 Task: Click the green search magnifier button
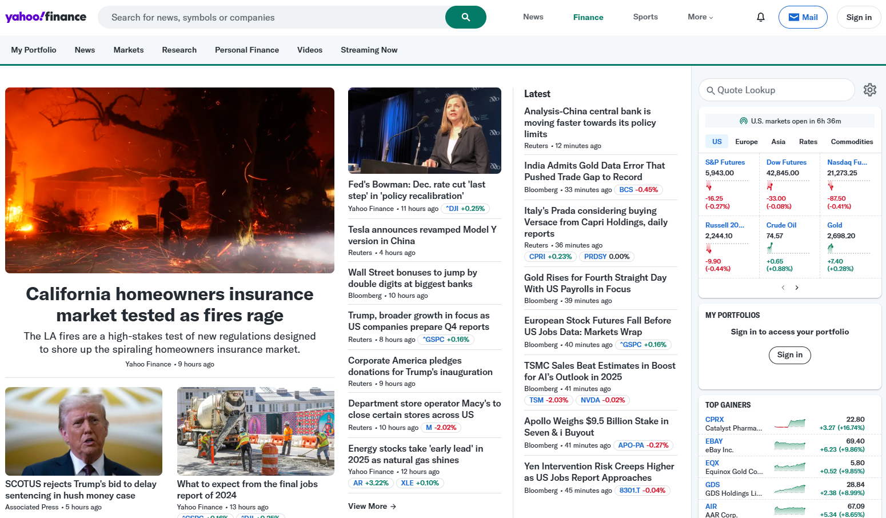[x=465, y=17]
